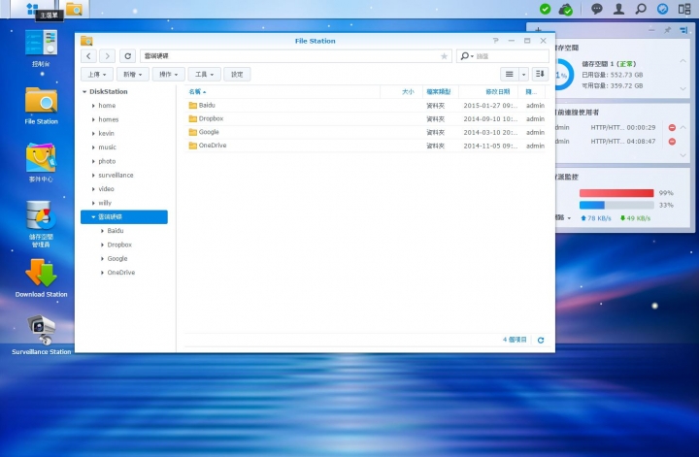This screenshot has width=699, height=457.
Task: Select Google in the folder tree
Action: coord(117,258)
